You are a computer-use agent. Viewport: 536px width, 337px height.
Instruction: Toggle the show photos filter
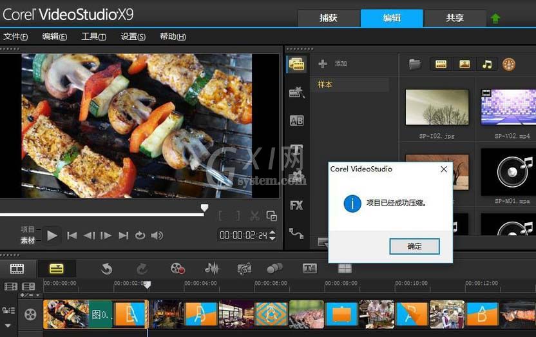pos(464,64)
